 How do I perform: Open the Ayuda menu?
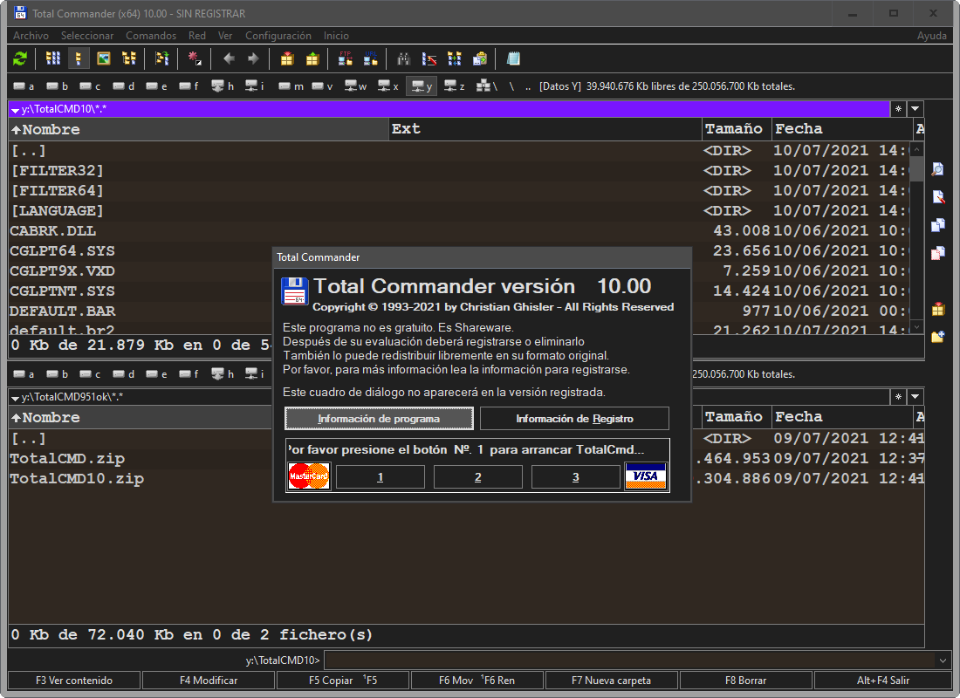coord(932,36)
